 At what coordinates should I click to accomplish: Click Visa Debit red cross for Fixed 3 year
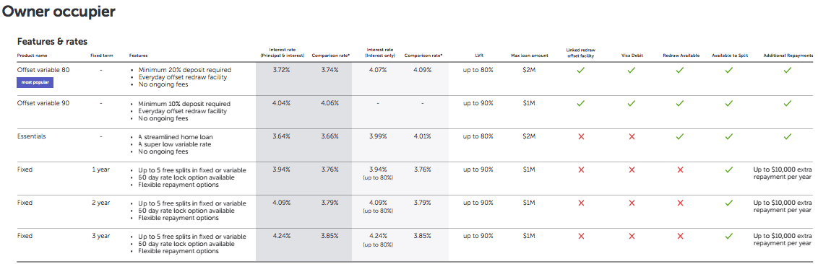coord(632,236)
